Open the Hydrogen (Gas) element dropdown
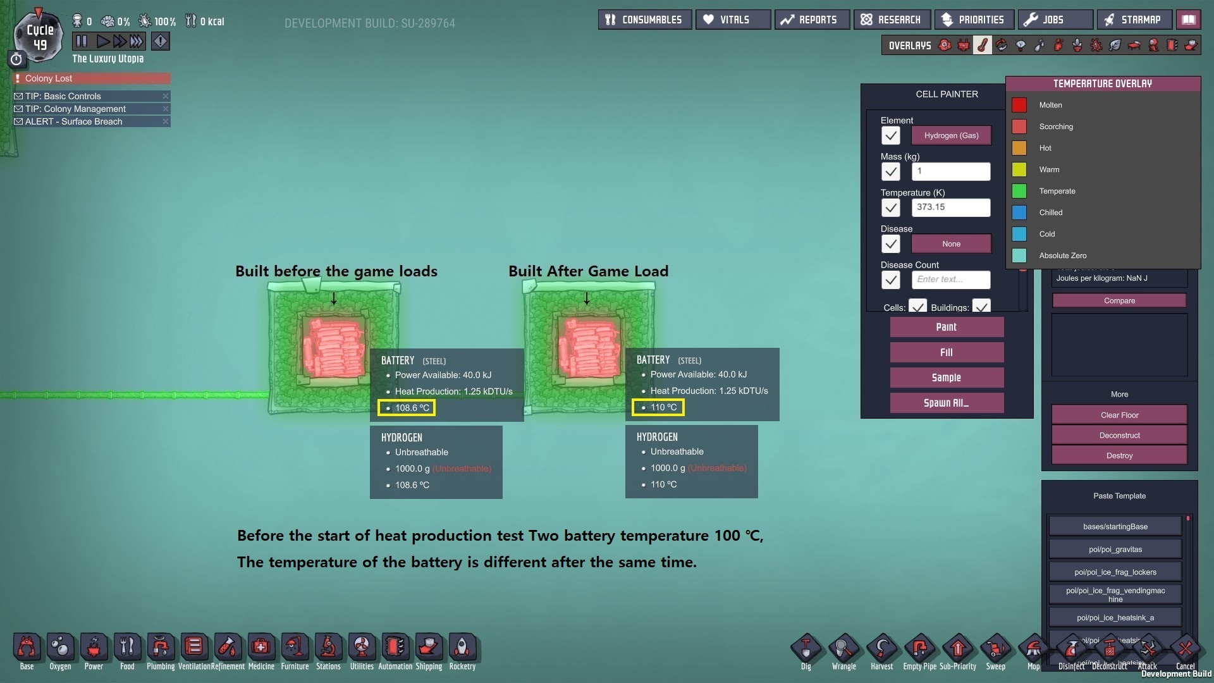The image size is (1214, 683). pyautogui.click(x=950, y=135)
